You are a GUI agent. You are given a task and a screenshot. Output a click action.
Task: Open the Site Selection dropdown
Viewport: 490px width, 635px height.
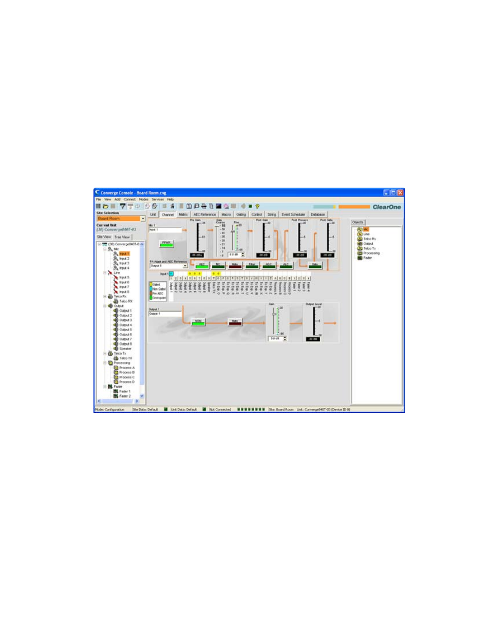tap(143, 219)
